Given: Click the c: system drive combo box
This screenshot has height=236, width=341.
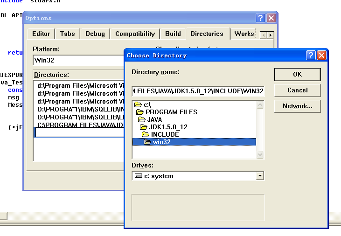Looking at the screenshot, I should pos(198,176).
